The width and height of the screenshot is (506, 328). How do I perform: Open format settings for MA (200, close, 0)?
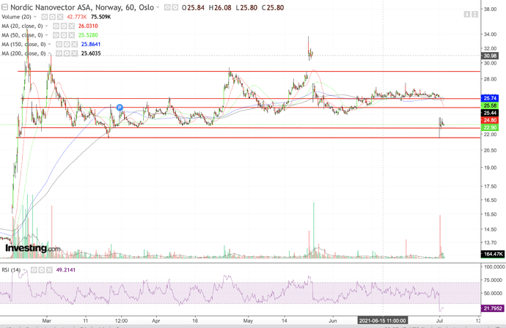tap(67, 53)
